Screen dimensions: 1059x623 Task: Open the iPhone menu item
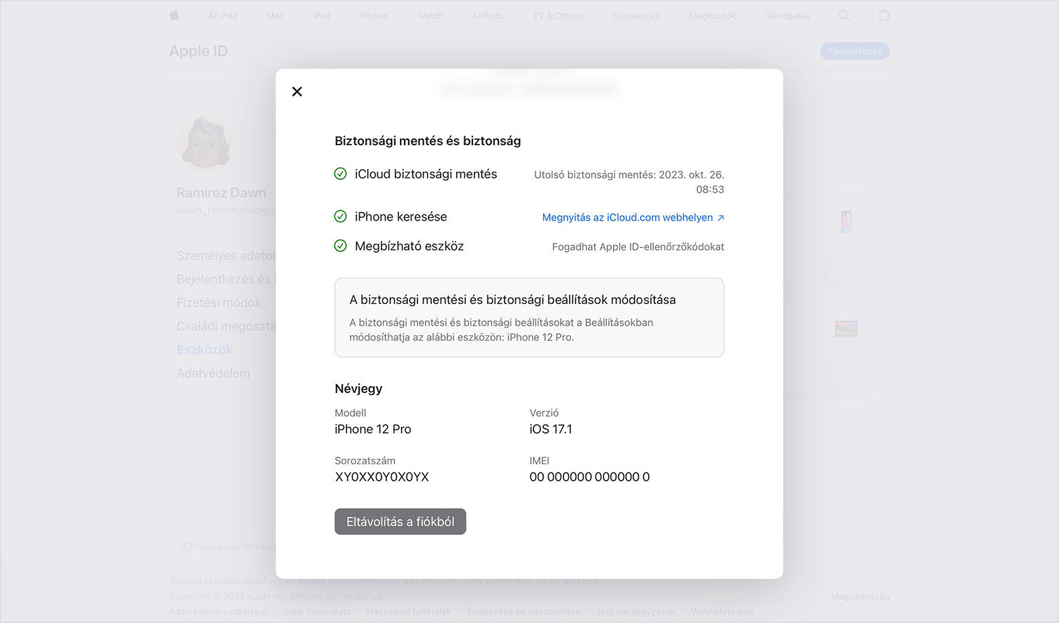(x=374, y=16)
